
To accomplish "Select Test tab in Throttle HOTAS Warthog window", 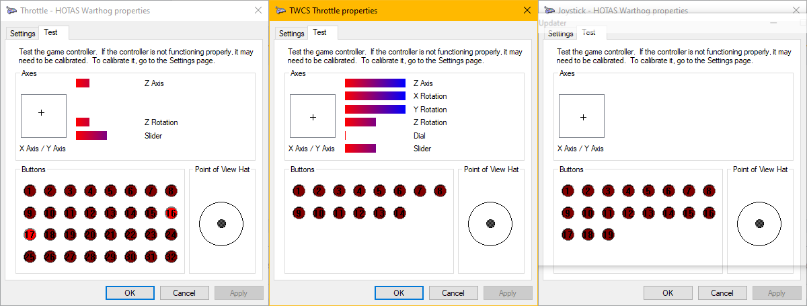I will (x=54, y=32).
